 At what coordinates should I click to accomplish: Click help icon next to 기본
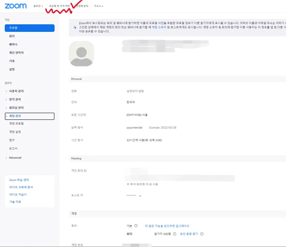pos(136,226)
